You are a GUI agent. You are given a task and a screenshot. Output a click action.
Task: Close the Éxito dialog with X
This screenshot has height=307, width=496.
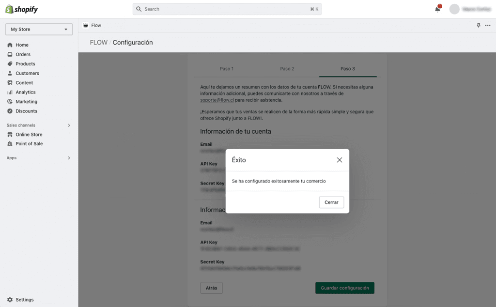pyautogui.click(x=340, y=160)
